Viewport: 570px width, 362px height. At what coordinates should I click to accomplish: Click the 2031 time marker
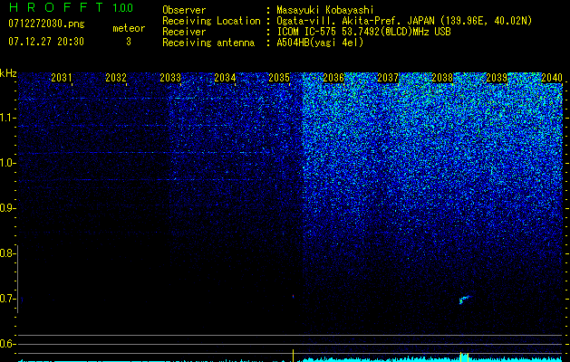coord(61,77)
